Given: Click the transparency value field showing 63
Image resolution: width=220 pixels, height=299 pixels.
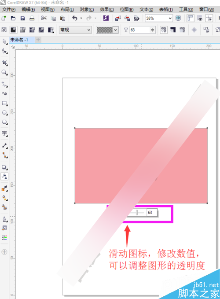Looking at the screenshot, I should click(x=140, y=30).
